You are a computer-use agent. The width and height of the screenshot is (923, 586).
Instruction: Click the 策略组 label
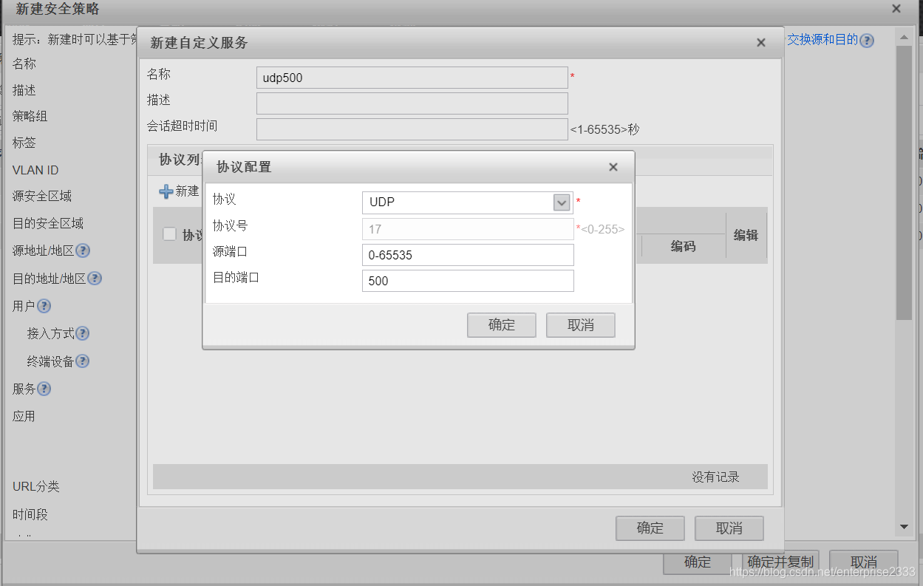pyautogui.click(x=30, y=117)
